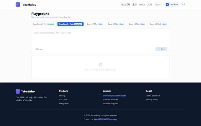Open Privacy Policy link
The image size is (201, 126).
pos(152,100)
